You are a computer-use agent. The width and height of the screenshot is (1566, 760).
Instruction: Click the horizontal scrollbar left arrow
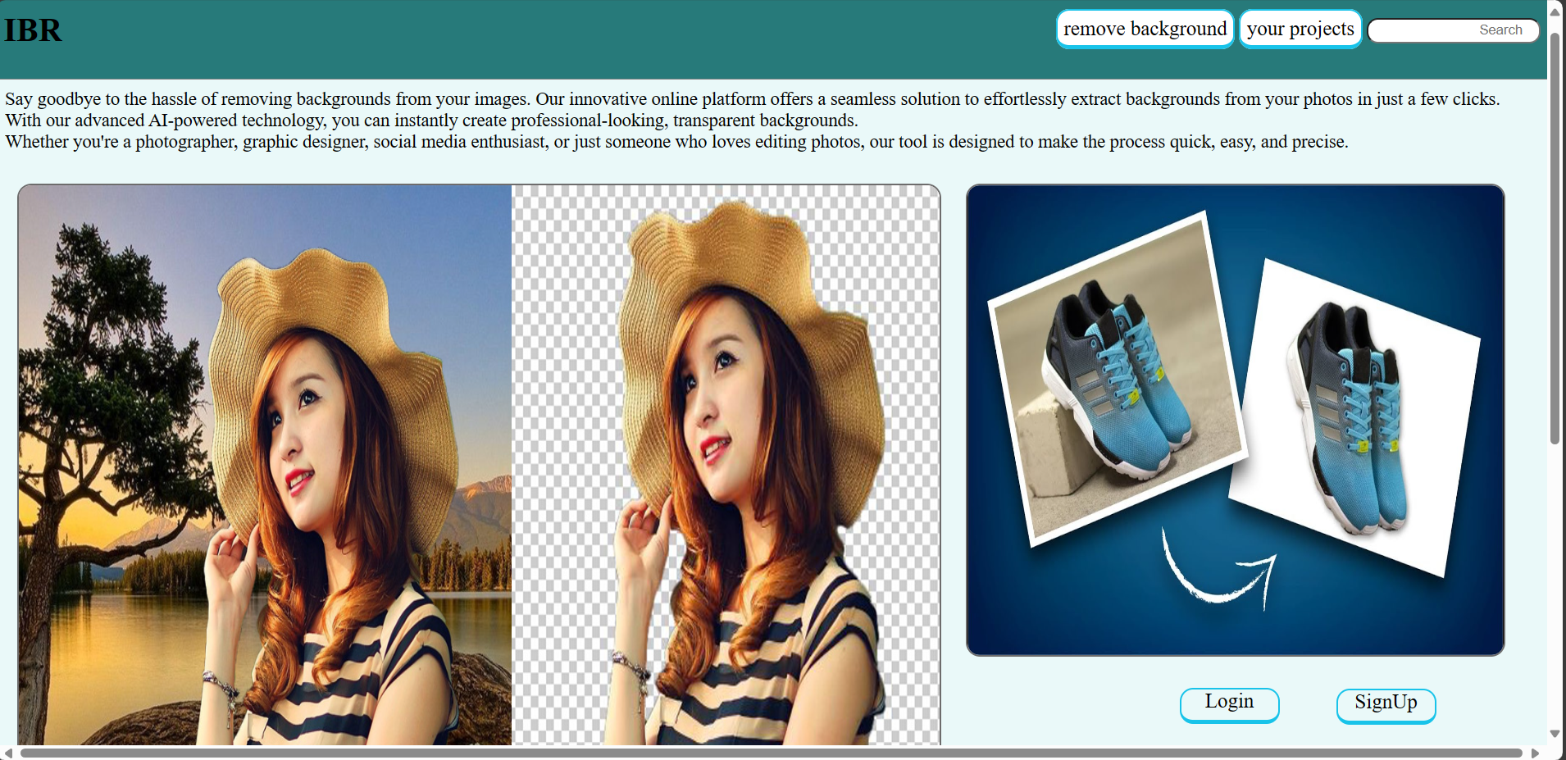(x=8, y=753)
